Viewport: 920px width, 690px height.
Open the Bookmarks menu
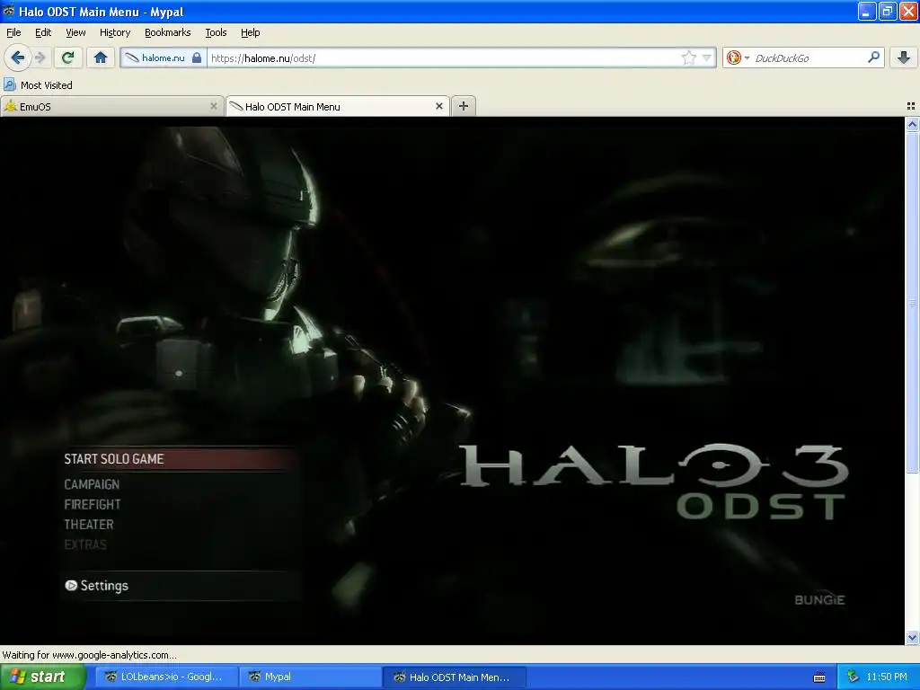click(168, 32)
